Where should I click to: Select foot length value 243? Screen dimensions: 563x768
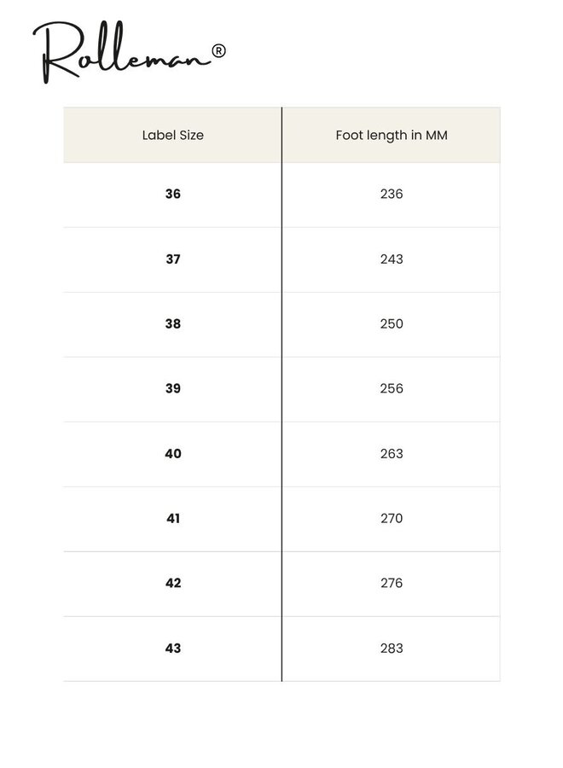392,259
